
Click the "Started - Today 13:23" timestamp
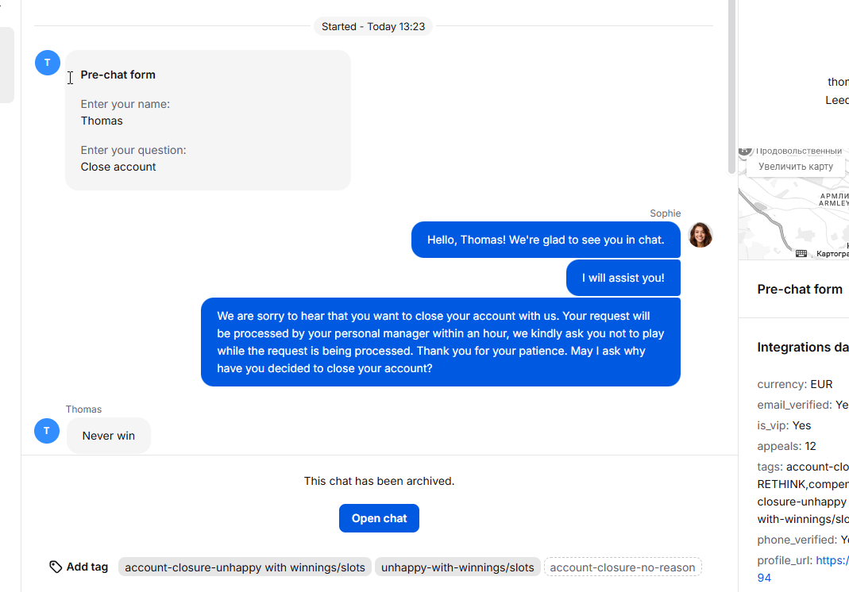click(373, 26)
